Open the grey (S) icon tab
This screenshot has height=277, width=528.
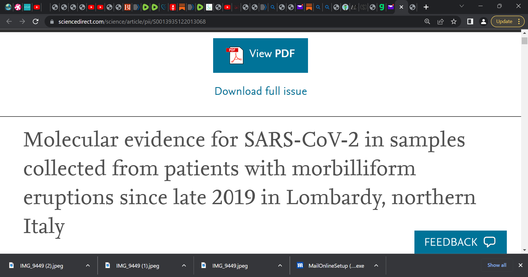[x=363, y=7]
